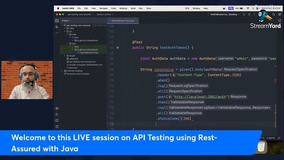Open Spotlight search in menu bar
Image resolution: width=284 pixels, height=160 pixels.
pos(253,8)
